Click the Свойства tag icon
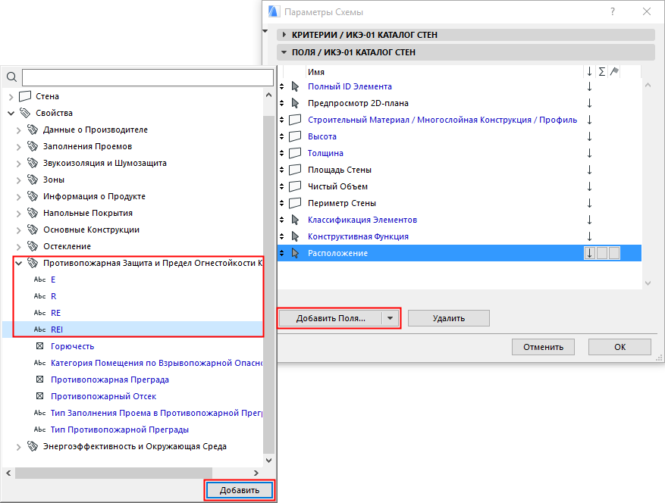This screenshot has width=665, height=503. 25,113
